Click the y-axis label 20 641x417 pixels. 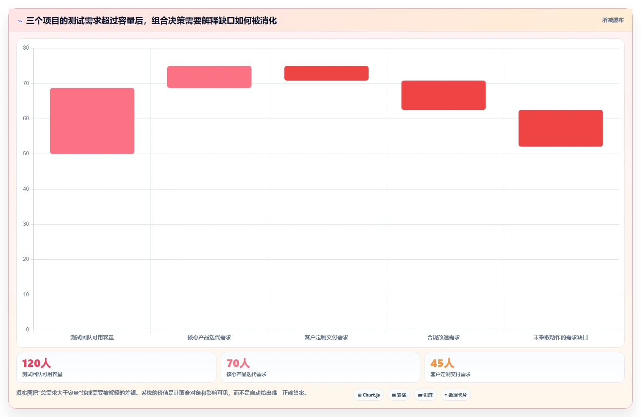[x=26, y=259]
